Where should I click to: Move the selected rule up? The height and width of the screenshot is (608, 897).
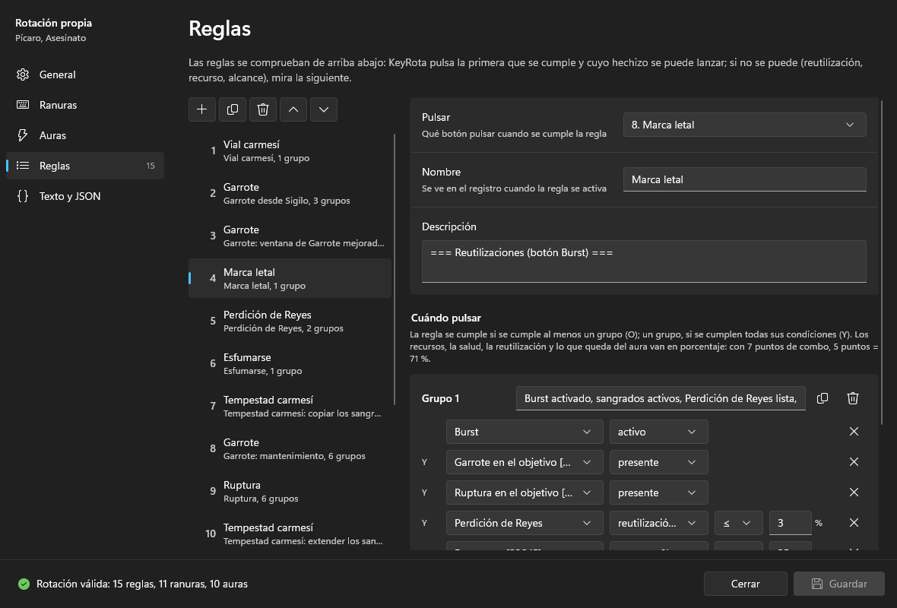[293, 109]
